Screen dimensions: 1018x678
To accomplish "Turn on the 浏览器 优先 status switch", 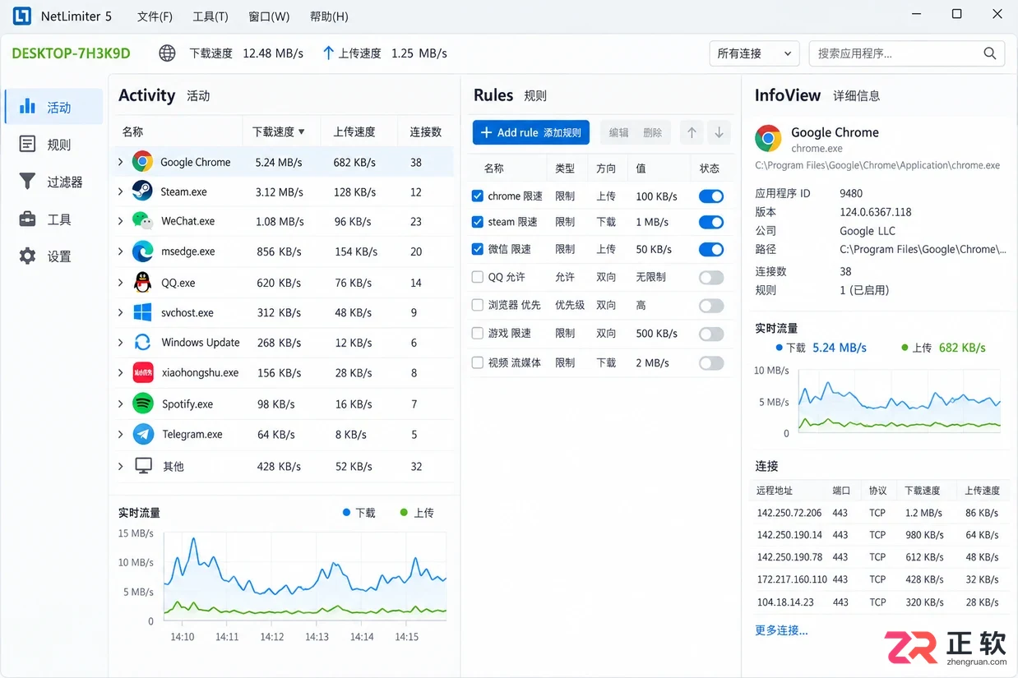I will (711, 306).
